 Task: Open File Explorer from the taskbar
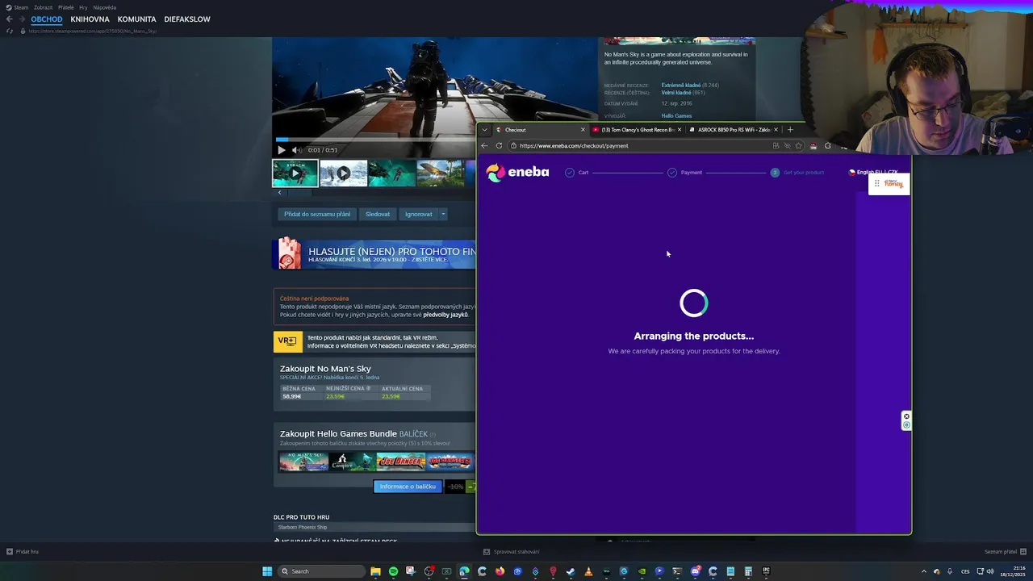[x=375, y=571]
